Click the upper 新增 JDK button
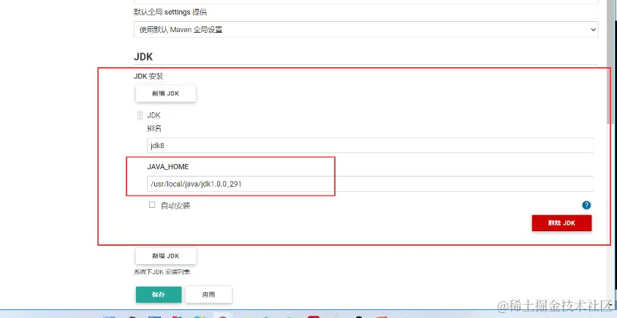This screenshot has height=318, width=617. pos(166,93)
